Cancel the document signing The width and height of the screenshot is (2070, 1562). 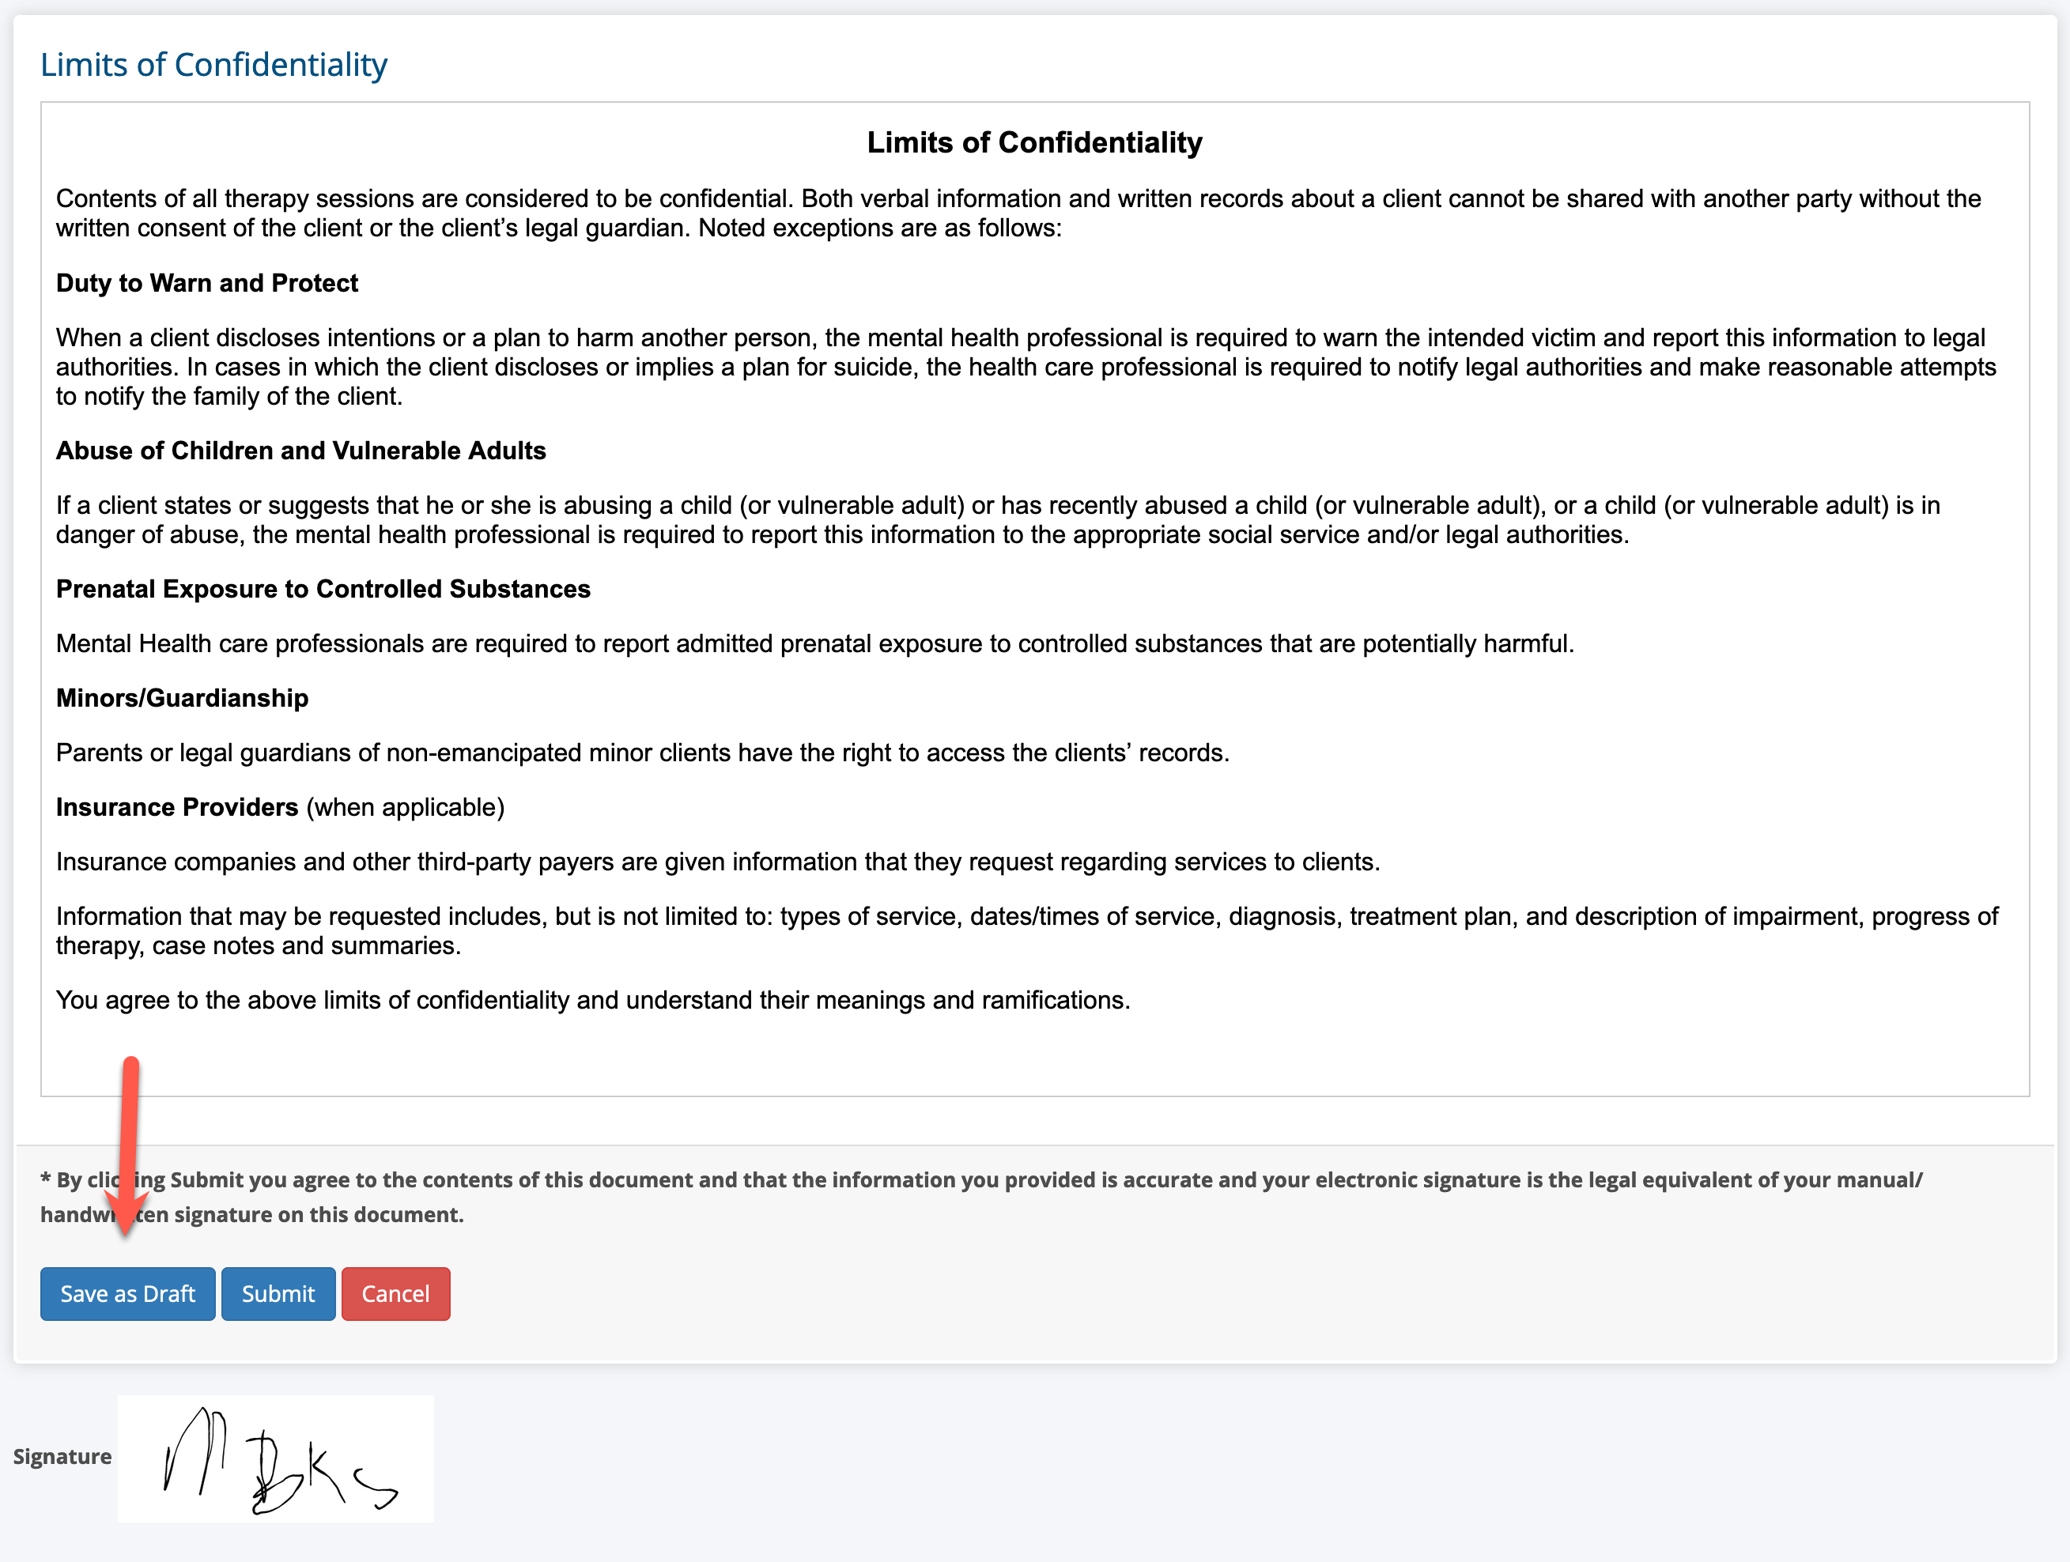click(396, 1293)
